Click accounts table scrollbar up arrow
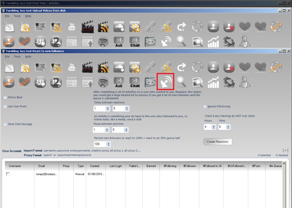Screen dimensions: 292x208 (284, 163)
